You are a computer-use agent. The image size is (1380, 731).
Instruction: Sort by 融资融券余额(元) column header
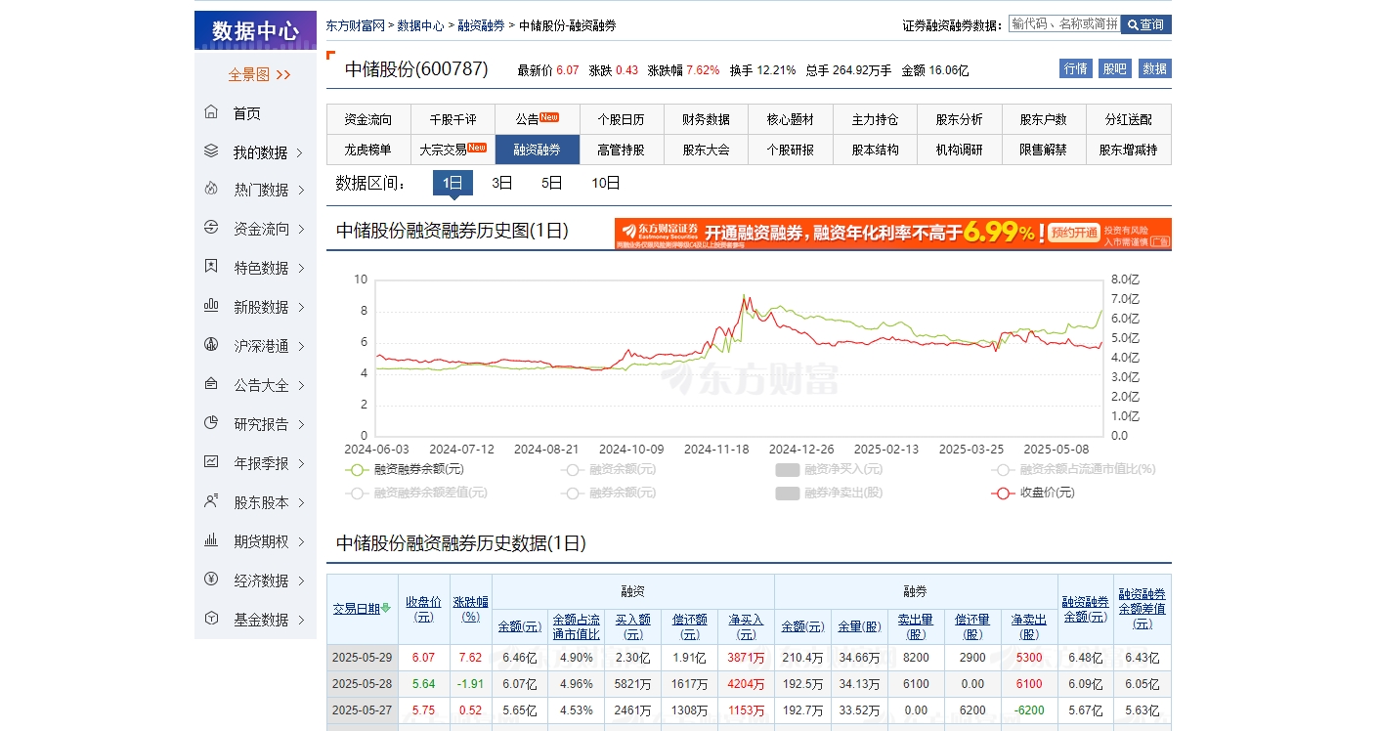point(1085,609)
